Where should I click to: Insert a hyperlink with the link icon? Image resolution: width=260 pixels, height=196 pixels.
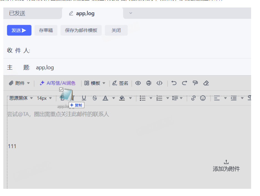coord(193,98)
